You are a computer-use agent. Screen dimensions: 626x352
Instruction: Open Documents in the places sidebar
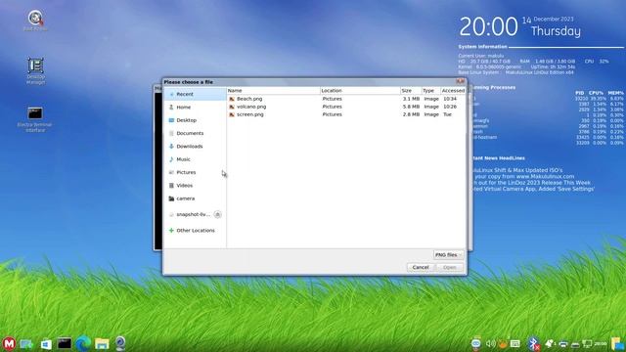click(195, 133)
